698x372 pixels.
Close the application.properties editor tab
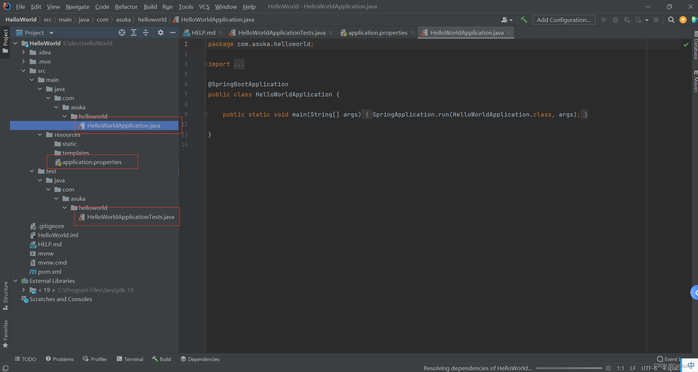pos(413,33)
